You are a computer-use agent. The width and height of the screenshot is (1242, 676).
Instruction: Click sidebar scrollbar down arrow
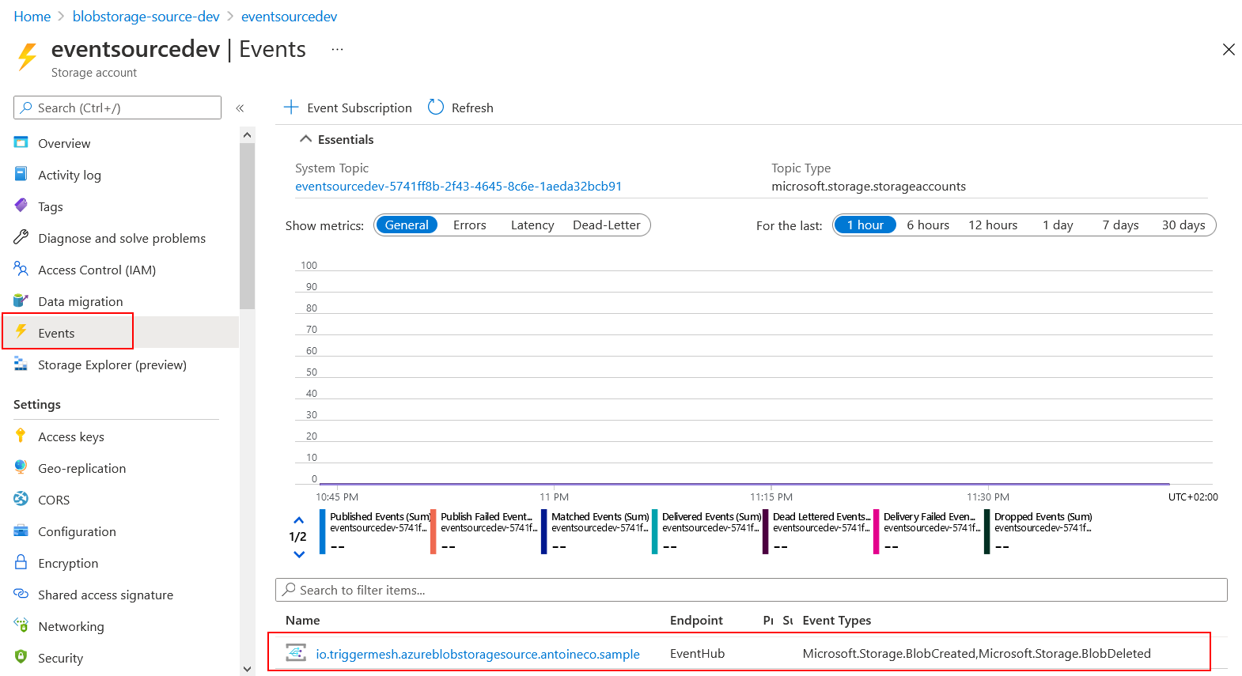click(247, 669)
